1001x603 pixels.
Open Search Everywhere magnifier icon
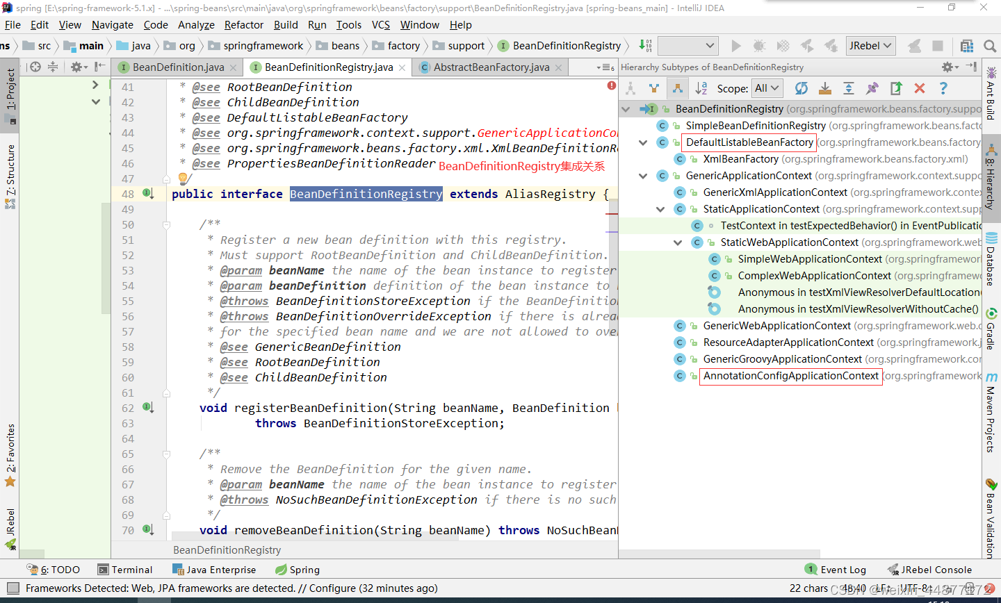[x=990, y=46]
